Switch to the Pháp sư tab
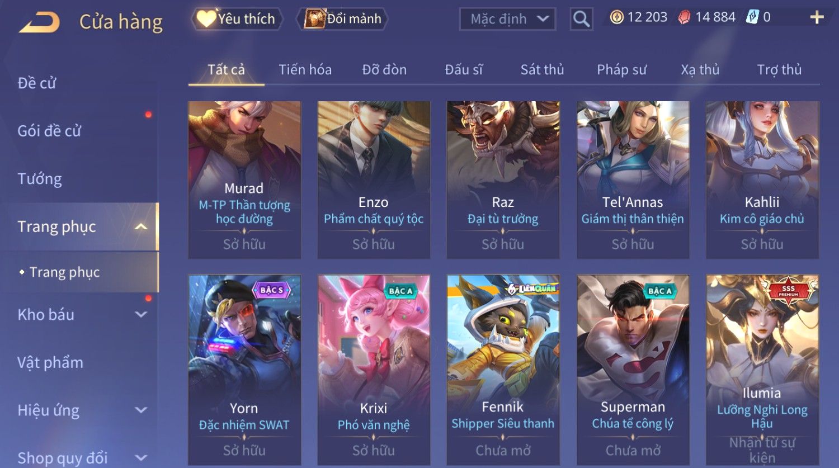Image resolution: width=839 pixels, height=468 pixels. coord(621,70)
